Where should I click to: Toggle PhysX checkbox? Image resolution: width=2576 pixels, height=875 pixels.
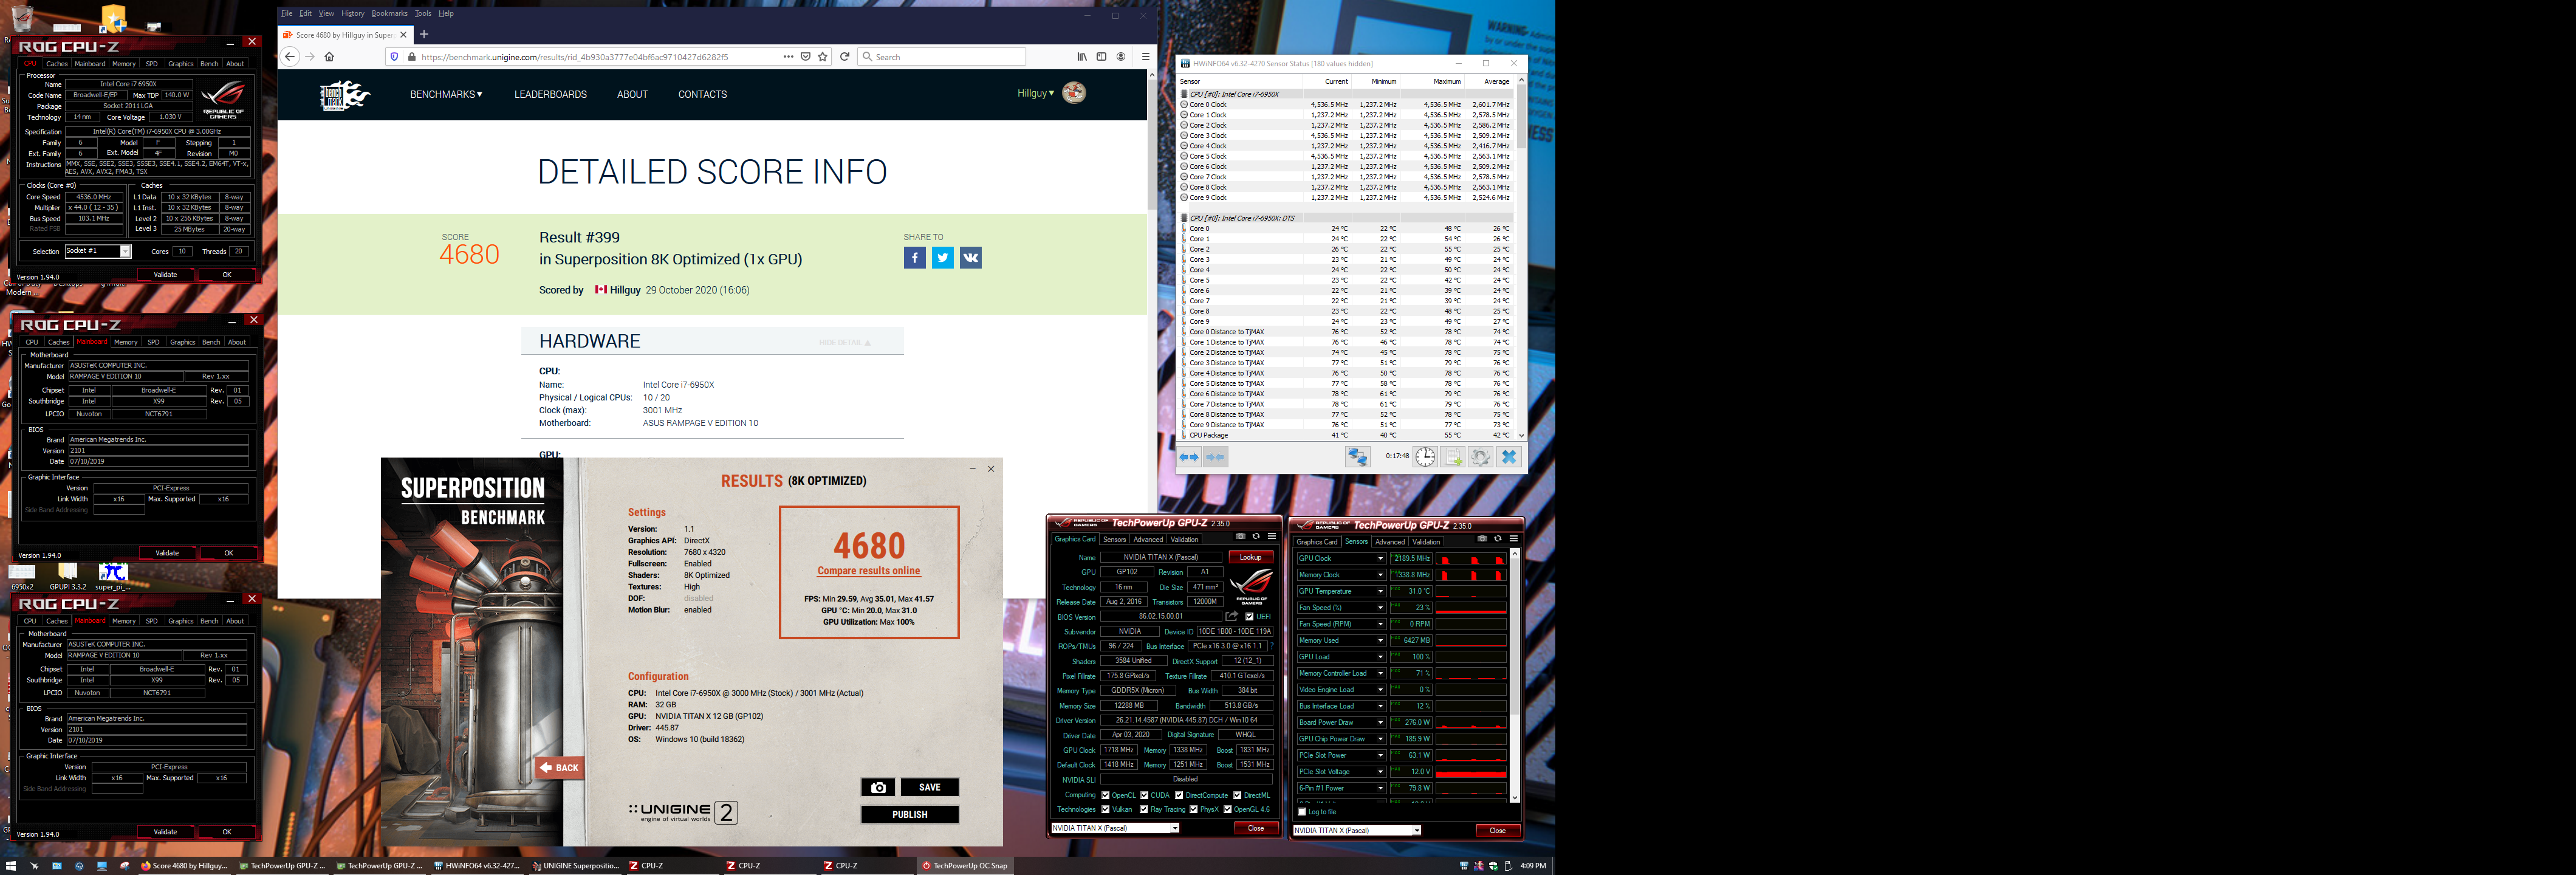pyautogui.click(x=1193, y=810)
